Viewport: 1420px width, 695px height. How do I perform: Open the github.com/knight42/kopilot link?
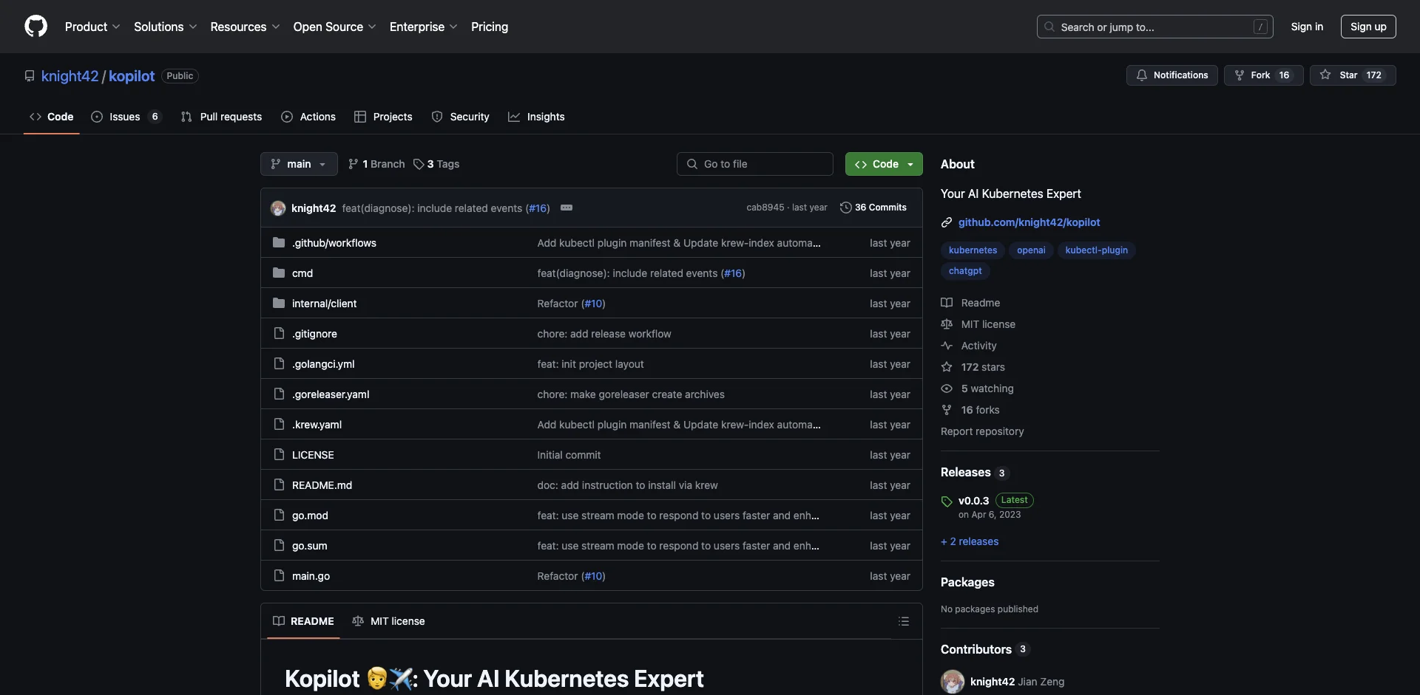coord(1029,222)
